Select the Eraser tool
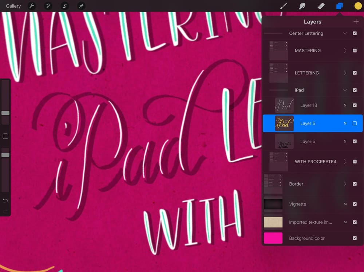The image size is (364, 272). coord(321,6)
